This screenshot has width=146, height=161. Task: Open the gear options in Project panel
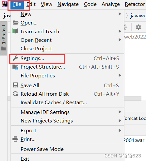point(138,27)
